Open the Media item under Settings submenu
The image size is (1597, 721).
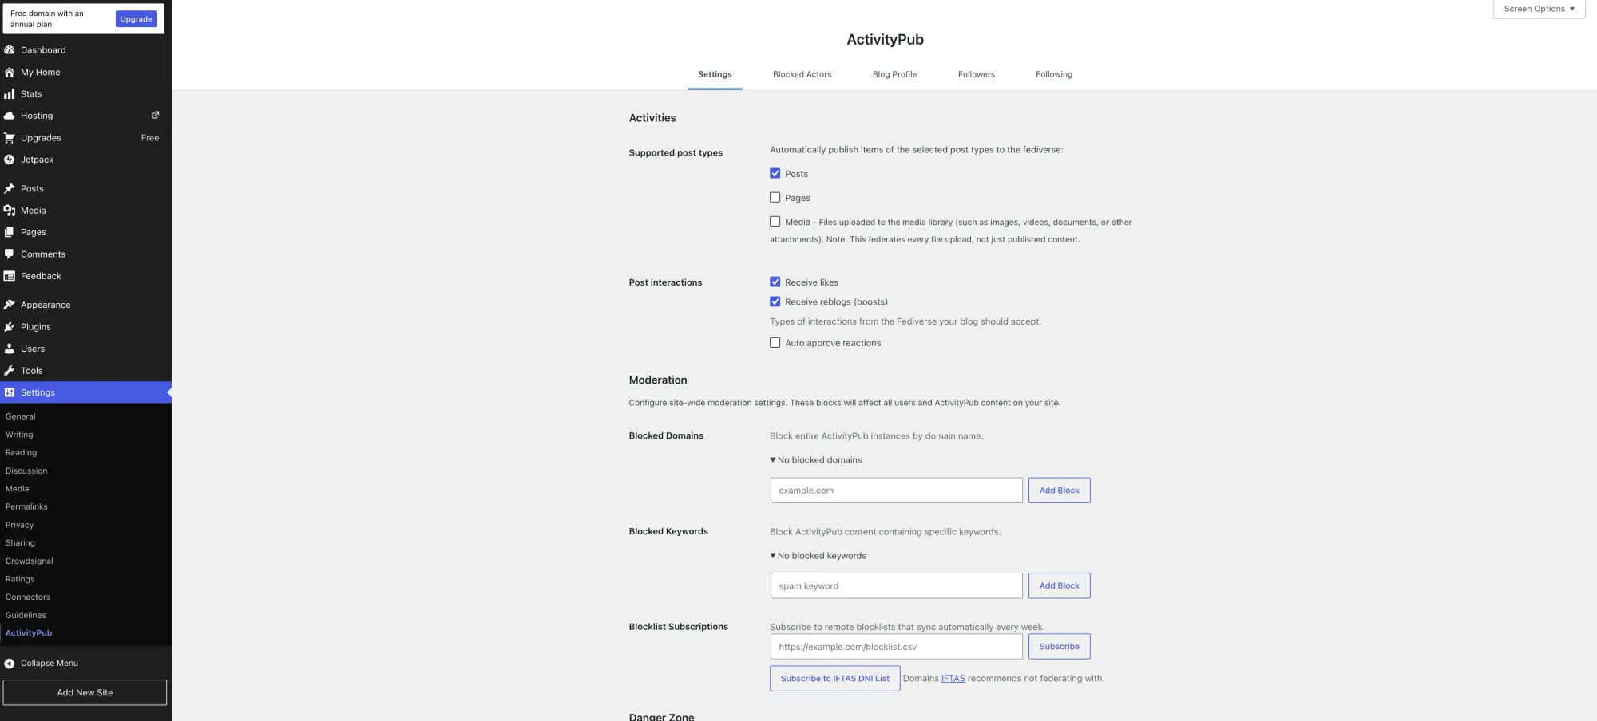[x=17, y=489]
